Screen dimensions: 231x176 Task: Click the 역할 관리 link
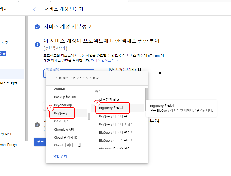(60, 157)
